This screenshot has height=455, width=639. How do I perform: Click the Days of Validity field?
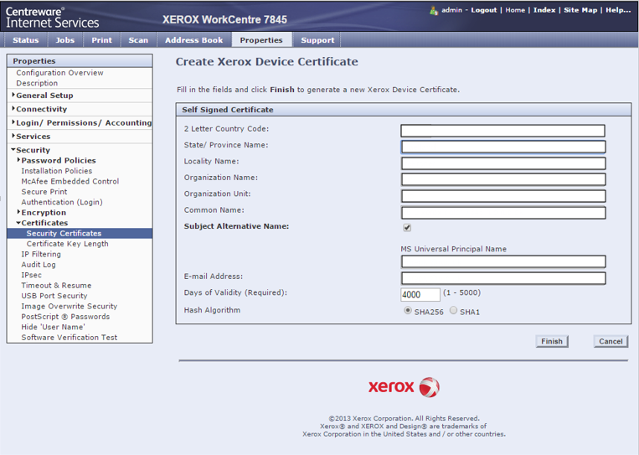point(420,295)
